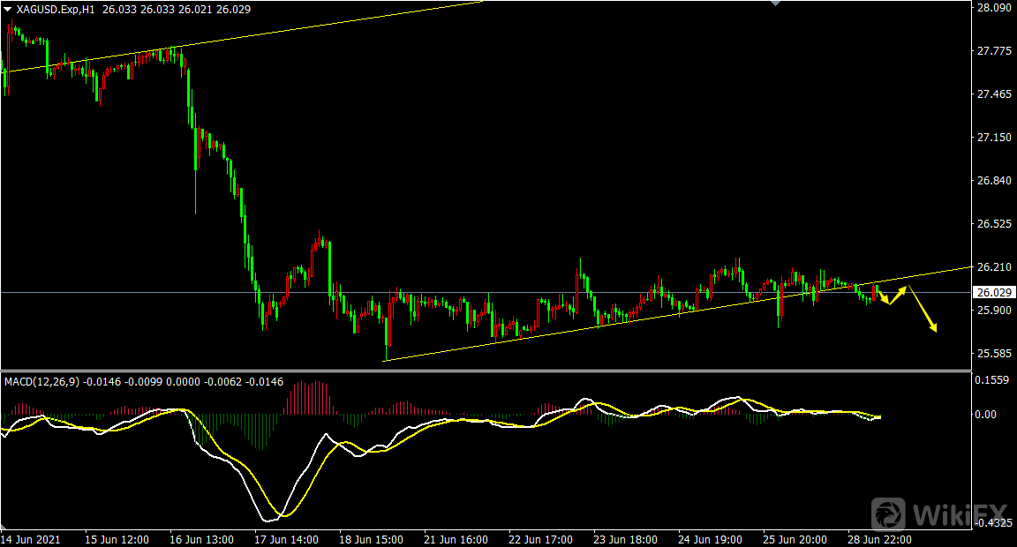Viewport: 1017px width, 547px height.
Task: Click the 25.585 price scale label
Action: (x=993, y=354)
